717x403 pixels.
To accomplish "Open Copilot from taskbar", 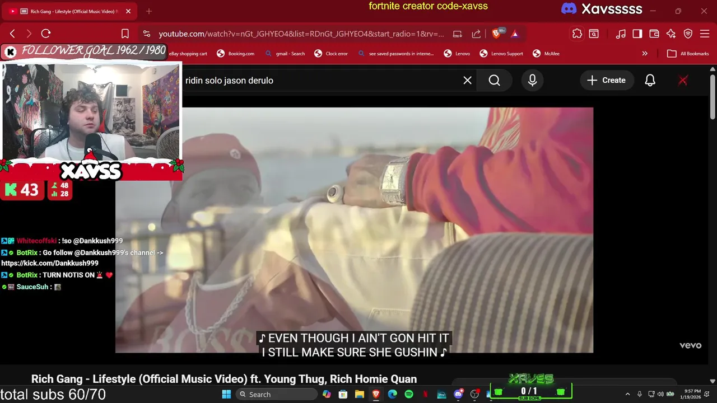I will 327,394.
